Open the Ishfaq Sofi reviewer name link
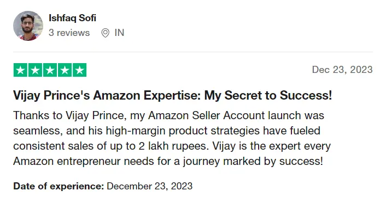This screenshot has width=386, height=203. tap(72, 18)
